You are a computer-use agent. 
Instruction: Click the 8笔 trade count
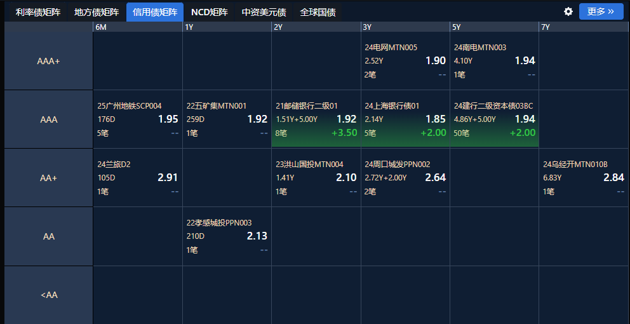click(x=281, y=133)
